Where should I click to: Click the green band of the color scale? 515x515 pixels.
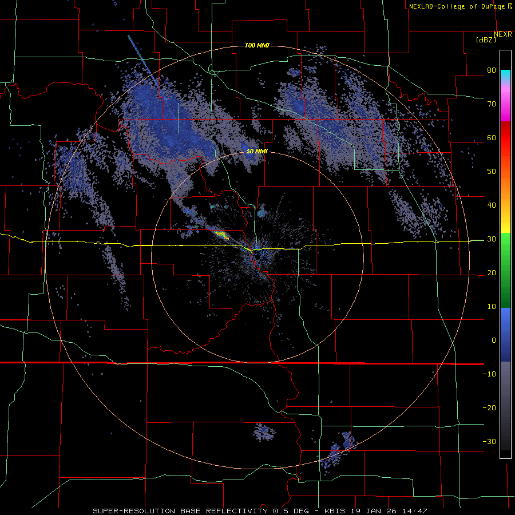(505, 271)
